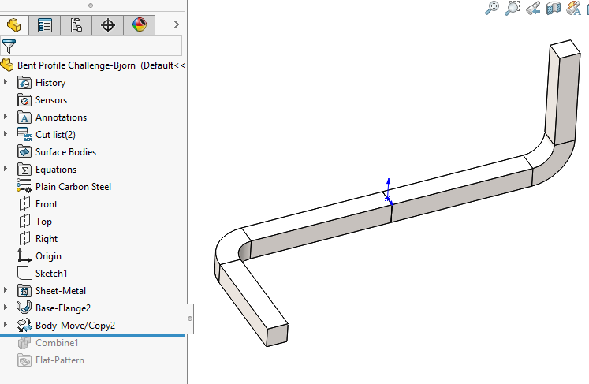Click the "Top" plane label
This screenshot has width=589, height=384.
click(x=43, y=222)
